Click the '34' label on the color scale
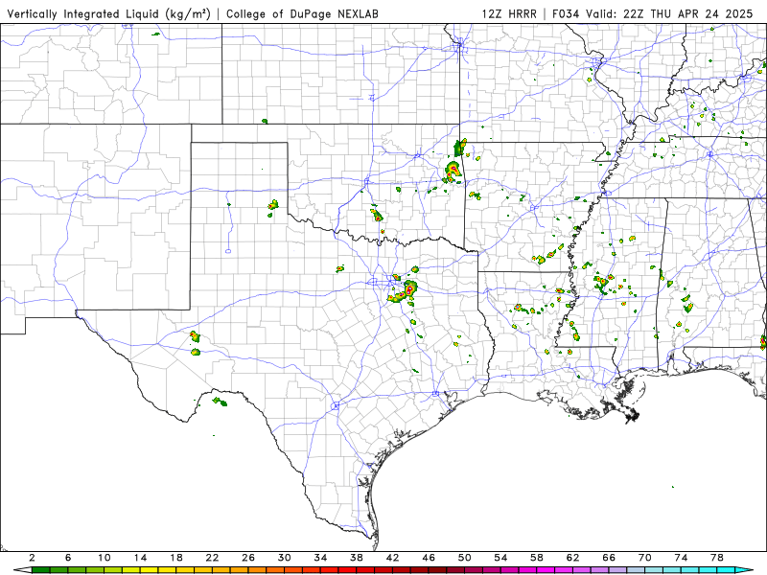 tap(320, 558)
